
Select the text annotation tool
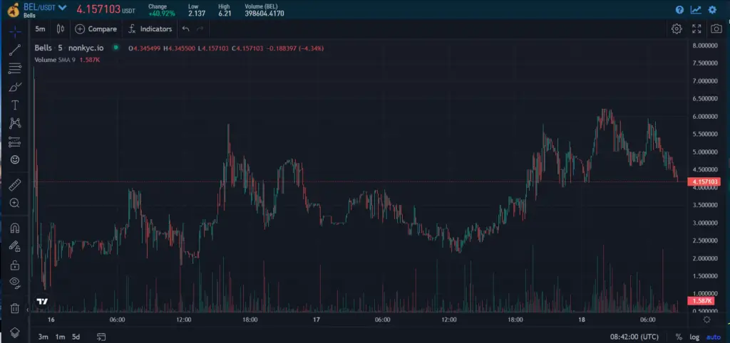15,105
